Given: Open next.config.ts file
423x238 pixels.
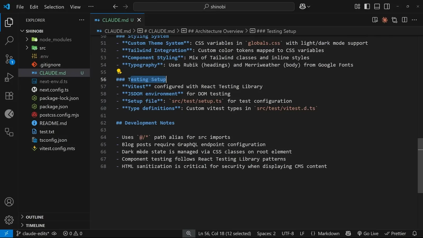Looking at the screenshot, I should click(x=54, y=90).
